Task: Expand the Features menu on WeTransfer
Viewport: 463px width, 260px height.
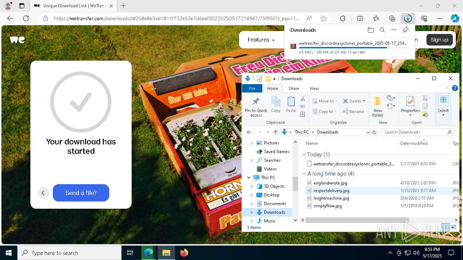Action: [x=261, y=40]
